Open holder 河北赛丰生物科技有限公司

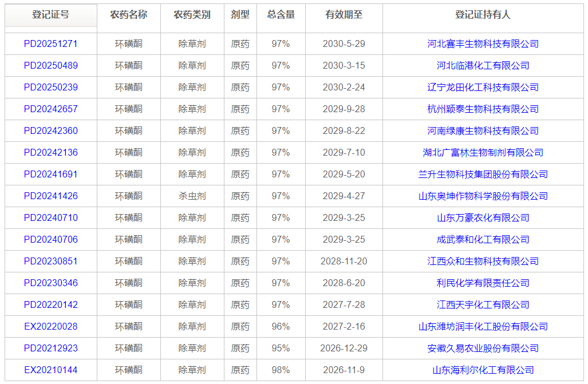pos(483,44)
